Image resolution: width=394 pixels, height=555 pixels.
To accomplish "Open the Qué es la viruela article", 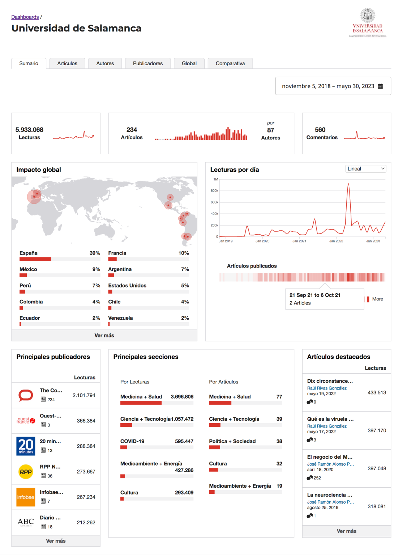I will click(330, 419).
